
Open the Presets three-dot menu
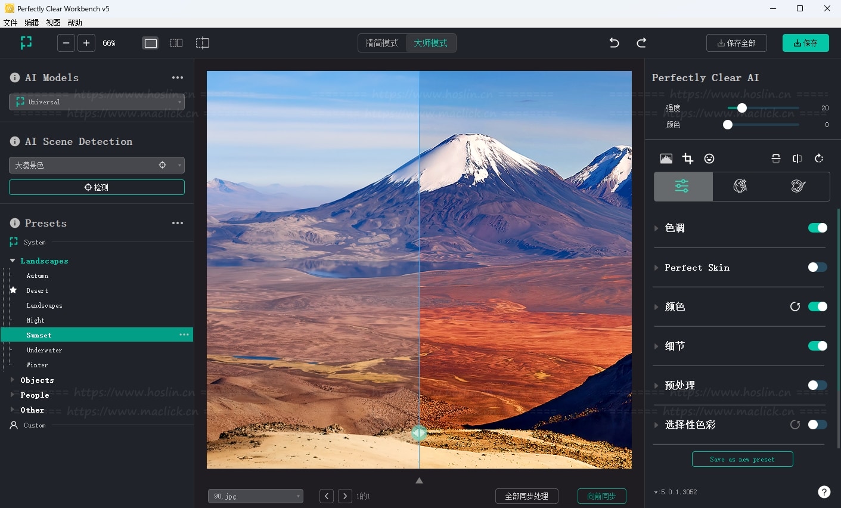pos(178,223)
